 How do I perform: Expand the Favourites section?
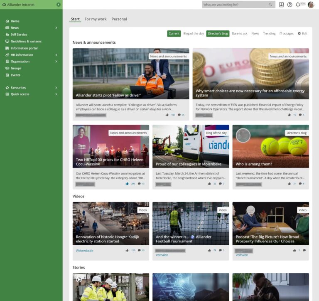coord(56,88)
